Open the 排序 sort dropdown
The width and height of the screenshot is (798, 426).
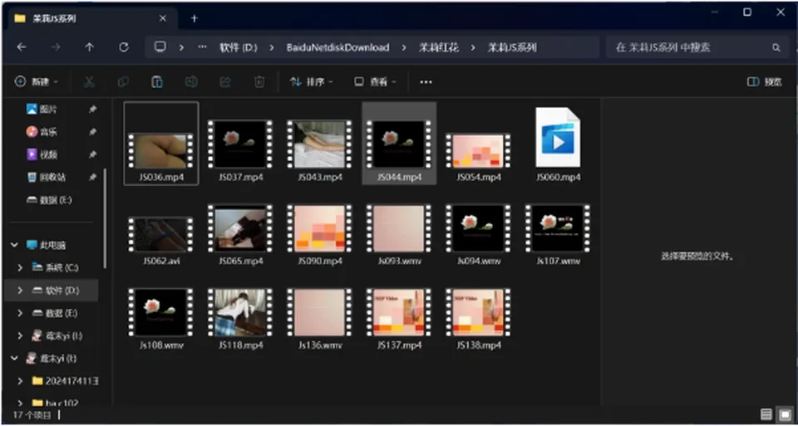(x=312, y=82)
